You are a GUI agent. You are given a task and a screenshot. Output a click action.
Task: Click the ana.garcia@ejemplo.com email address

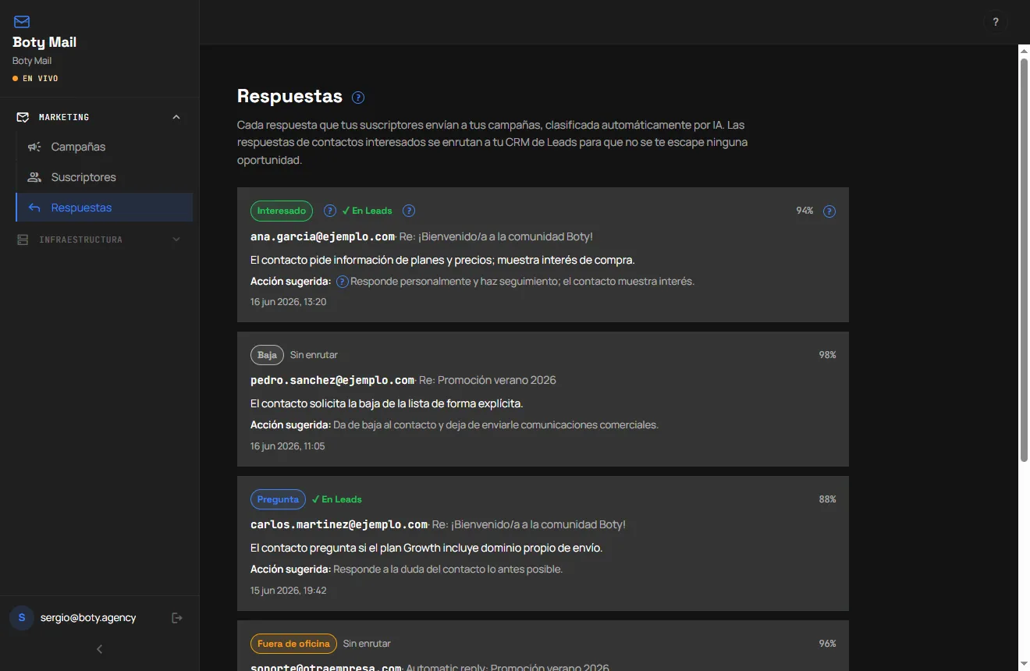tap(322, 236)
